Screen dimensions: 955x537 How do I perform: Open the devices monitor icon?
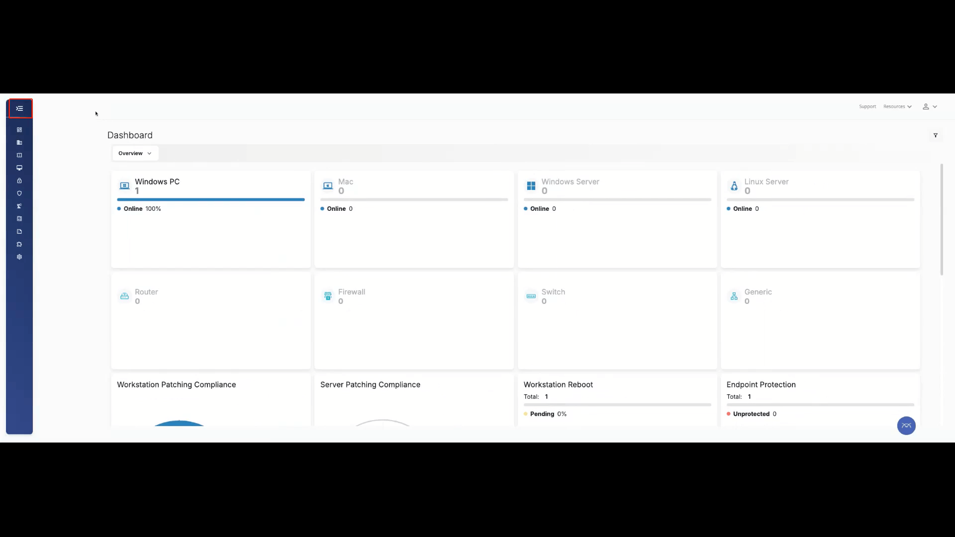[x=19, y=168]
